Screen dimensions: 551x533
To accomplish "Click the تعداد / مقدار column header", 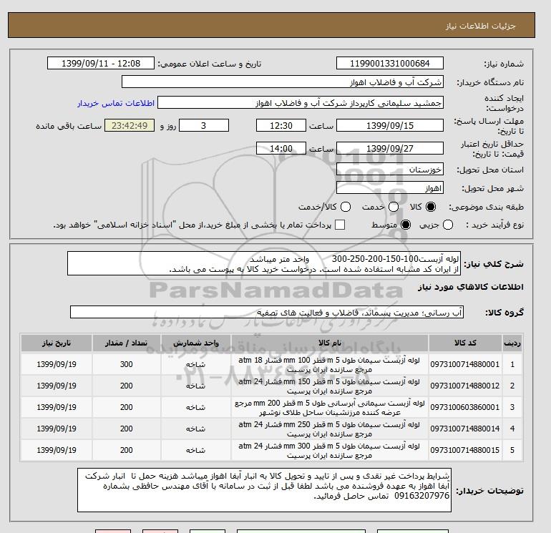I will coord(127,343).
